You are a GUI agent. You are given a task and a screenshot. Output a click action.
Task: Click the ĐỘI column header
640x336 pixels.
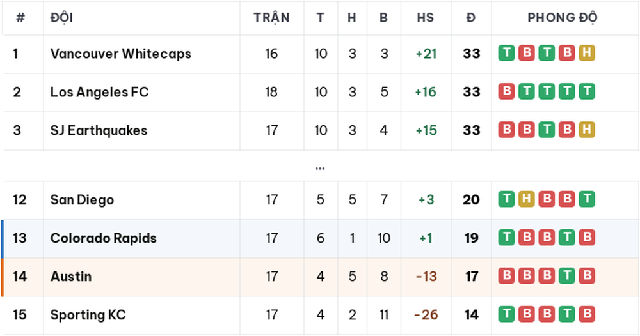[x=61, y=17]
